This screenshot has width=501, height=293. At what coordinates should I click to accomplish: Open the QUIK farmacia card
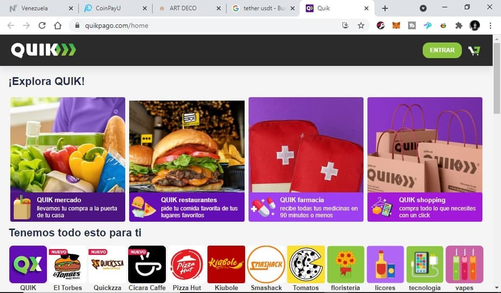click(306, 159)
